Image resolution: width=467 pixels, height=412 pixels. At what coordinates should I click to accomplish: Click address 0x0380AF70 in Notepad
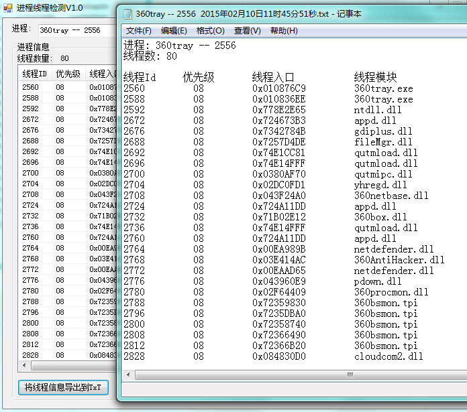coord(279,174)
